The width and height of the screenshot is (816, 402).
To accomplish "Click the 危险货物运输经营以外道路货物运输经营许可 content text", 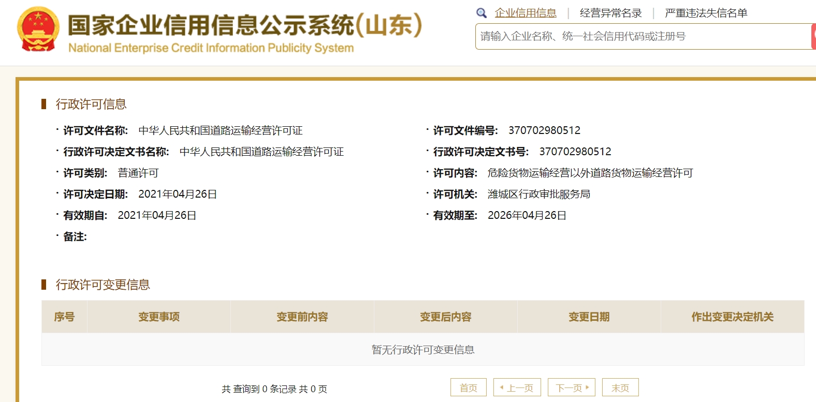I will (x=590, y=173).
